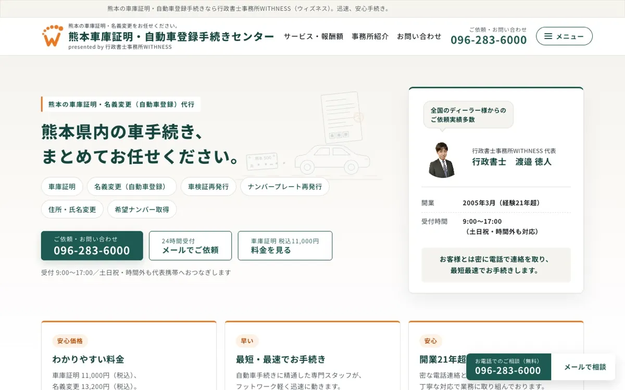Click the 最短・最速でお手続き card heading
Screen dimensions: 625x390
281,359
